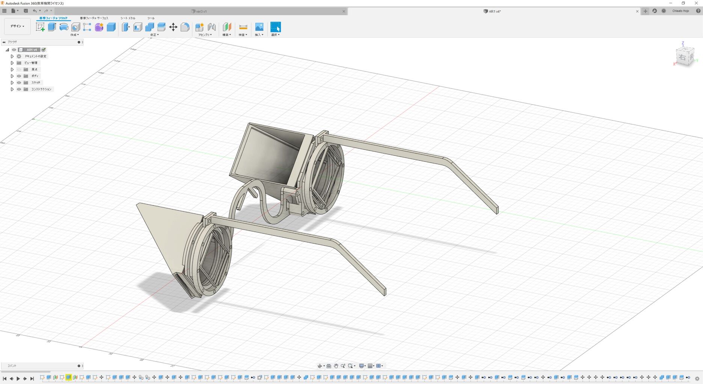
Task: Open the Measure tool with ruler icon
Action: [x=243, y=27]
